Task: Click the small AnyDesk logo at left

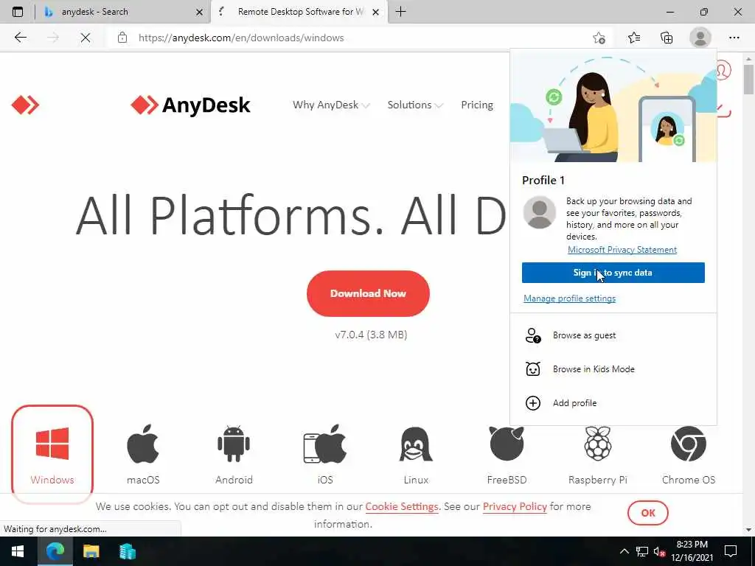Action: coord(25,105)
